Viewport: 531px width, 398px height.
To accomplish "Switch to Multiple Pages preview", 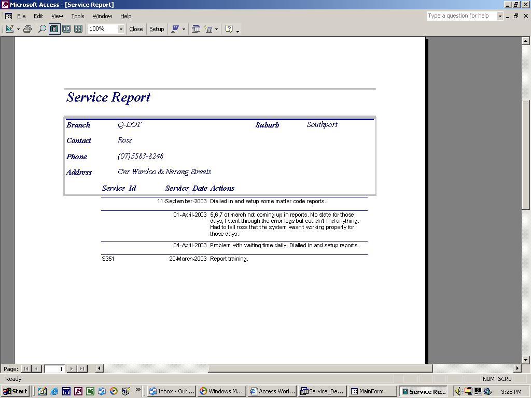I will point(78,29).
